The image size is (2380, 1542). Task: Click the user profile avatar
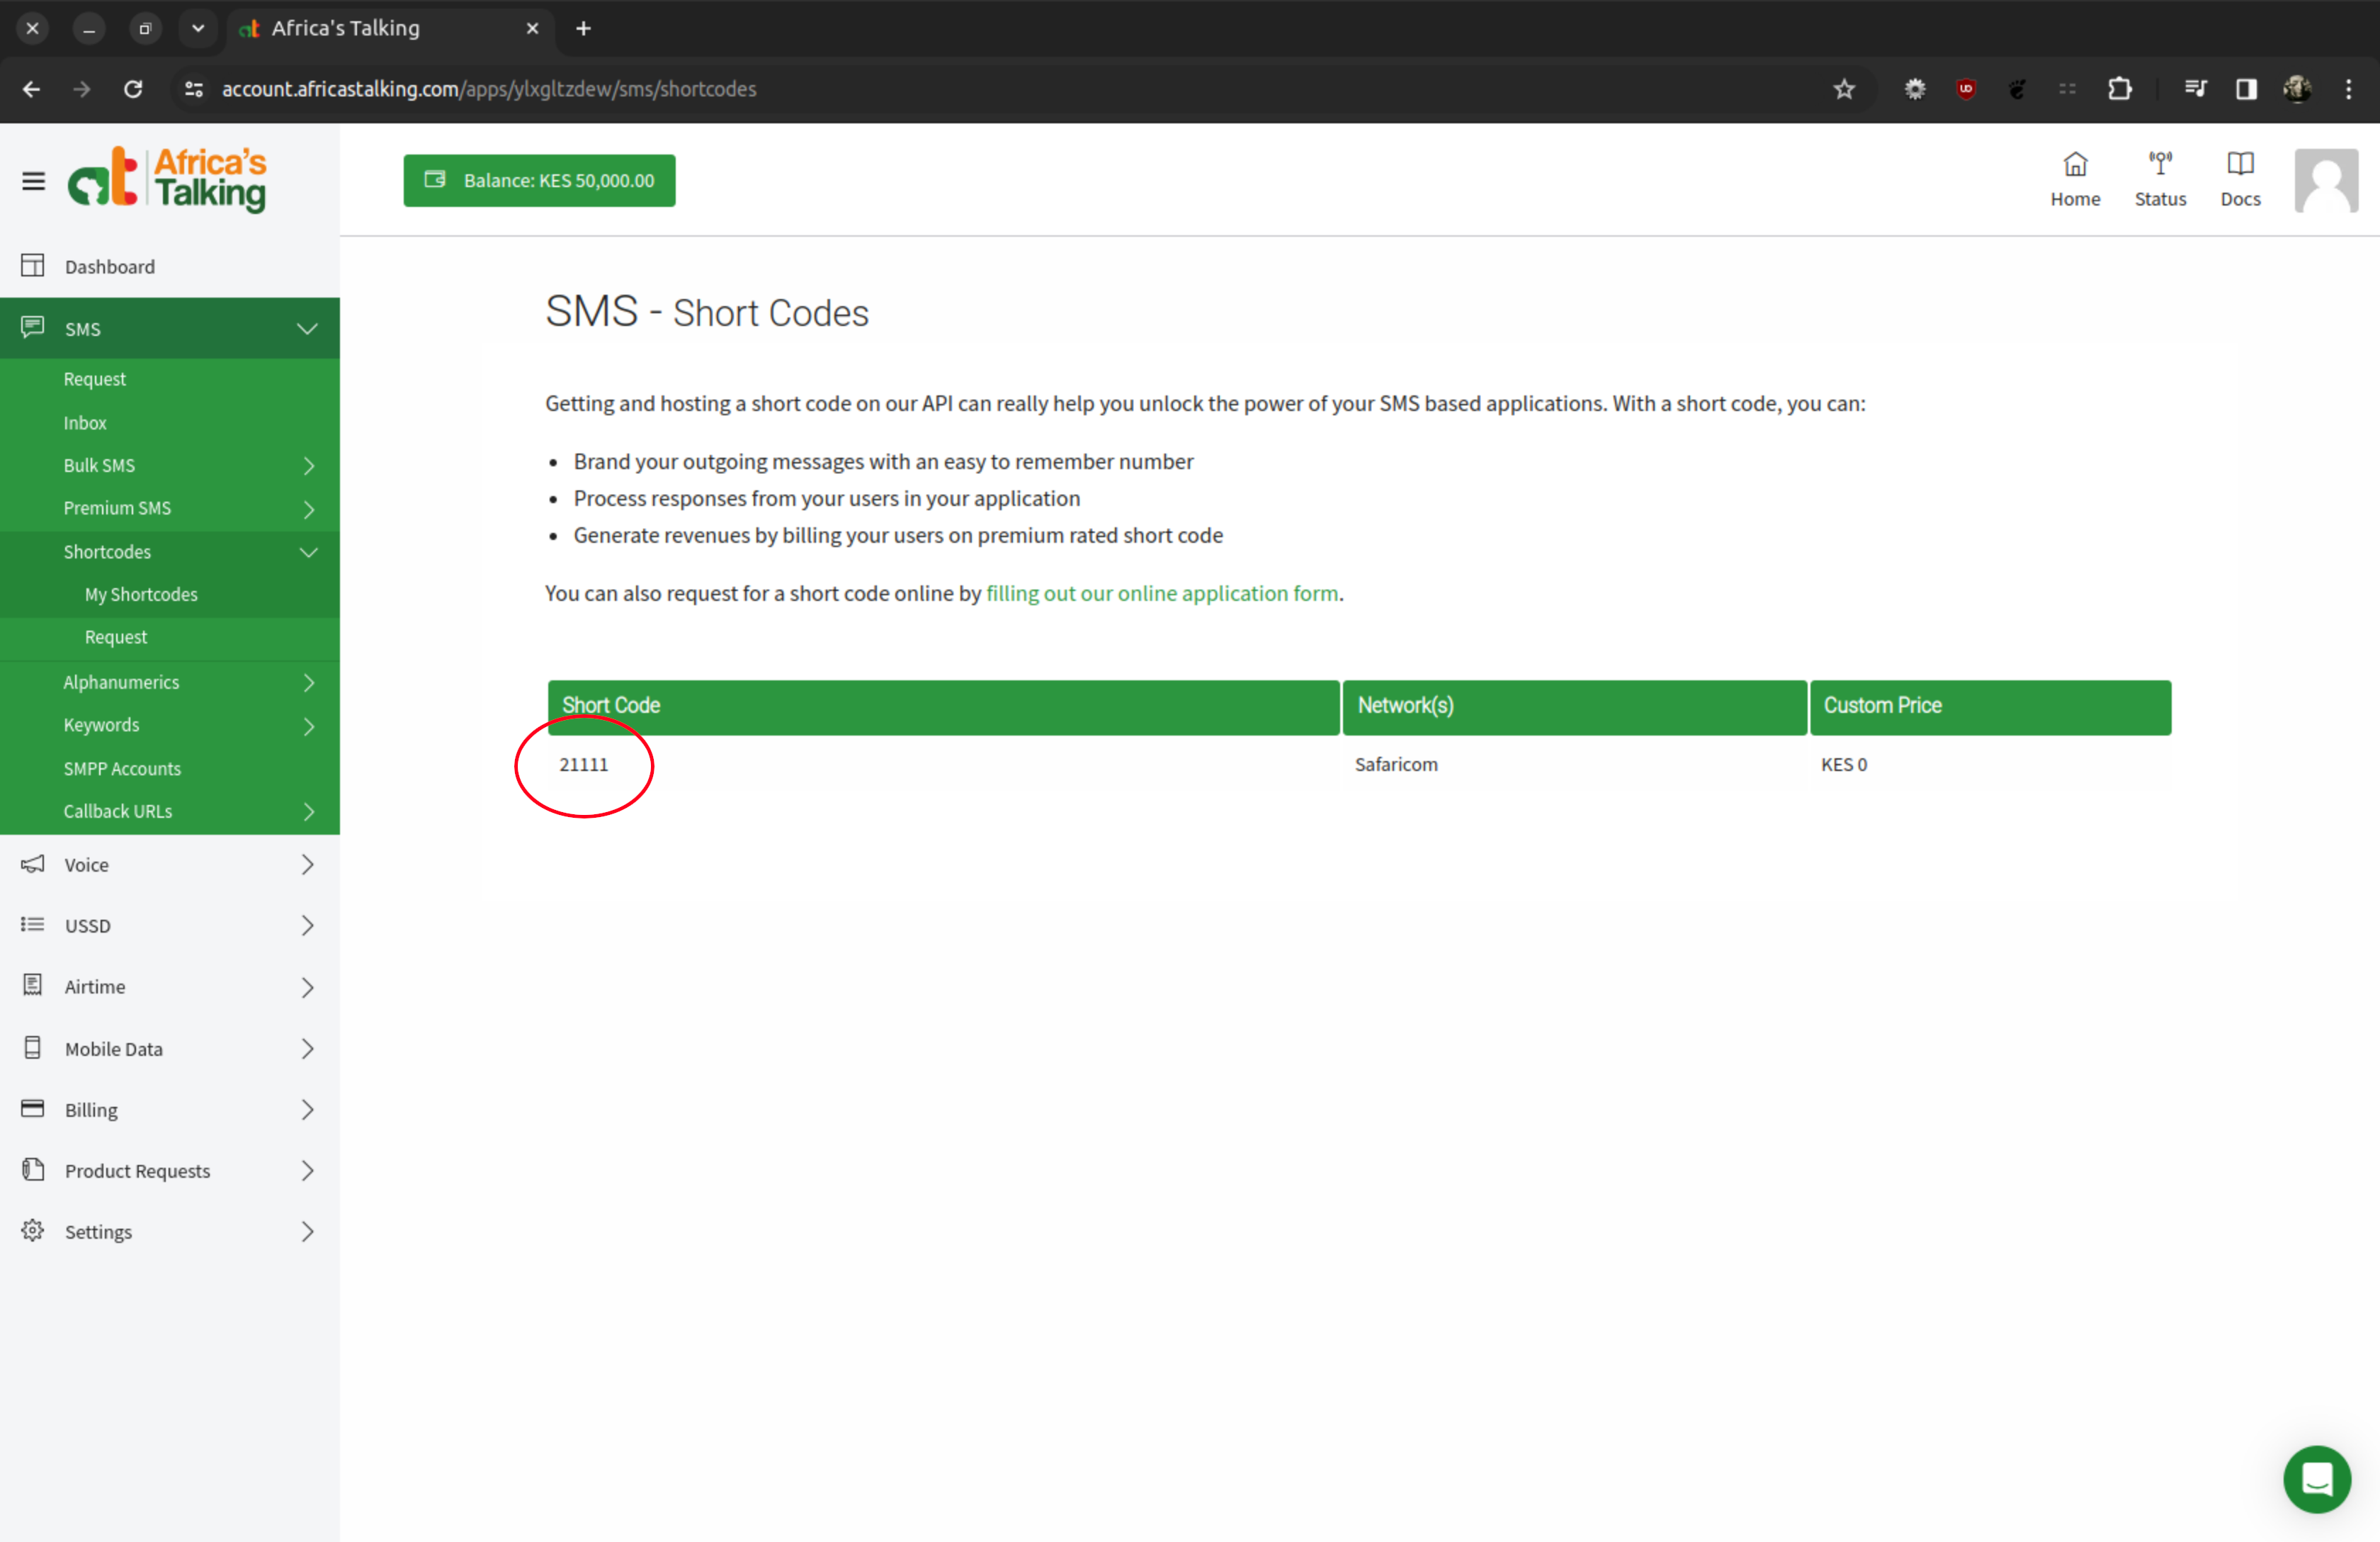pos(2325,180)
